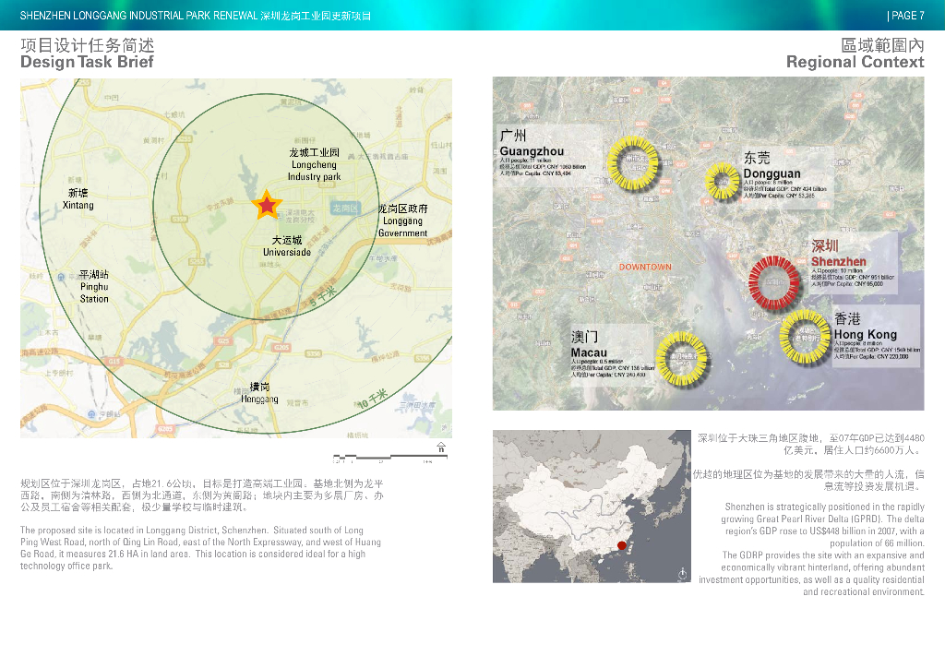Click the Universiade label on the map
The height and width of the screenshot is (668, 945).
(287, 246)
